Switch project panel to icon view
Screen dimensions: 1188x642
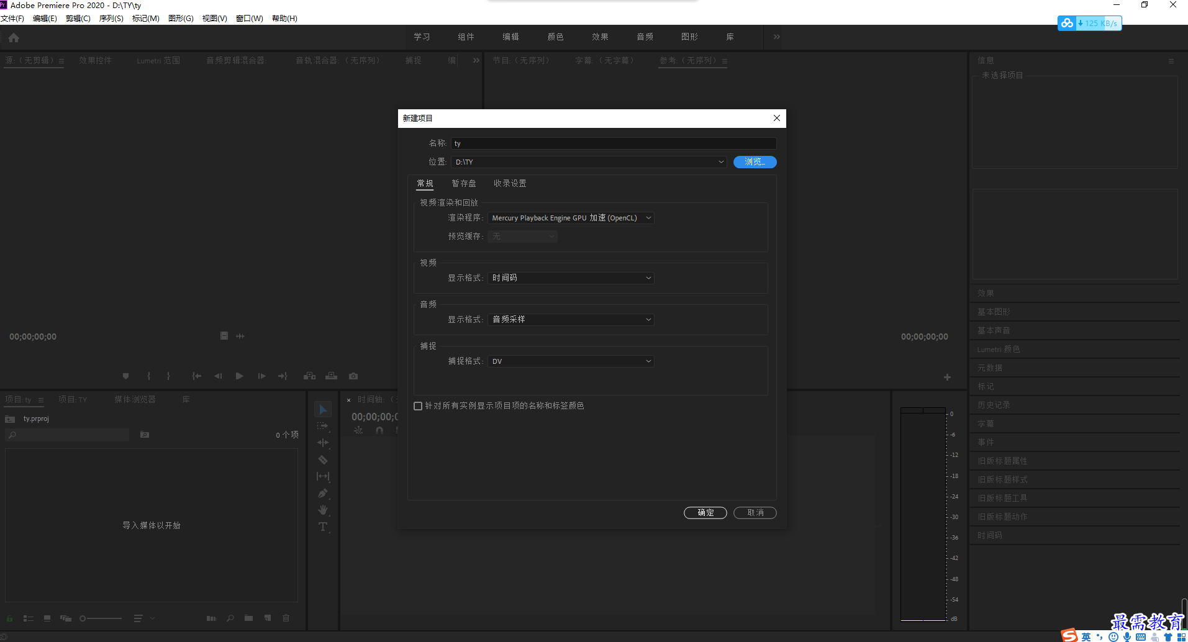pyautogui.click(x=47, y=618)
